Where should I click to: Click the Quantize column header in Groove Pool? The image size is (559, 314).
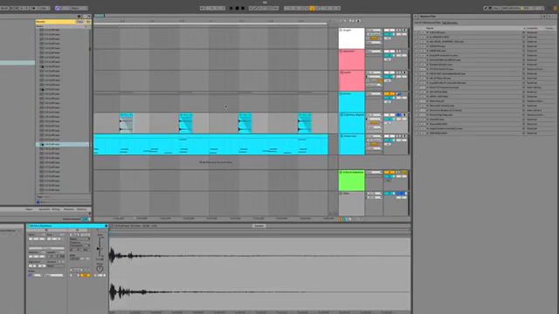click(45, 209)
